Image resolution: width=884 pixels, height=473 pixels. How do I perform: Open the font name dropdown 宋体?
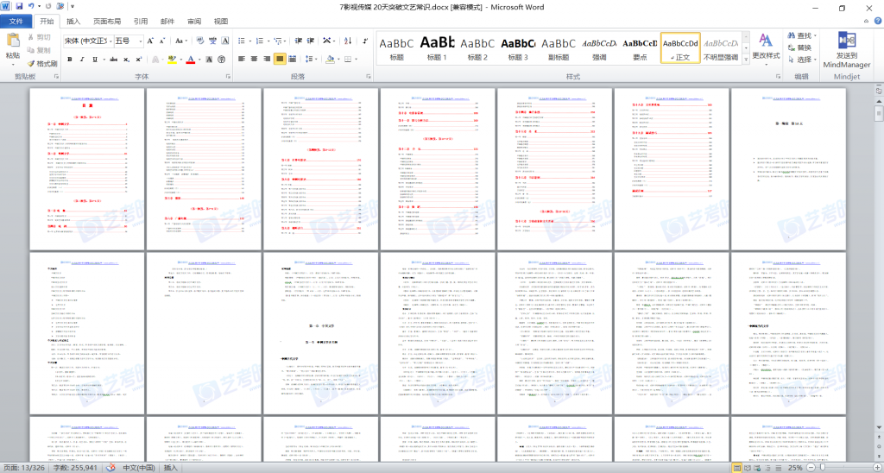pyautogui.click(x=87, y=41)
